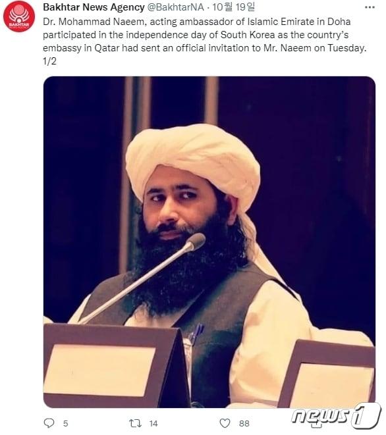Click the Bakhtar News Agency display name
Screen dimensions: 386x435
[x=94, y=7]
